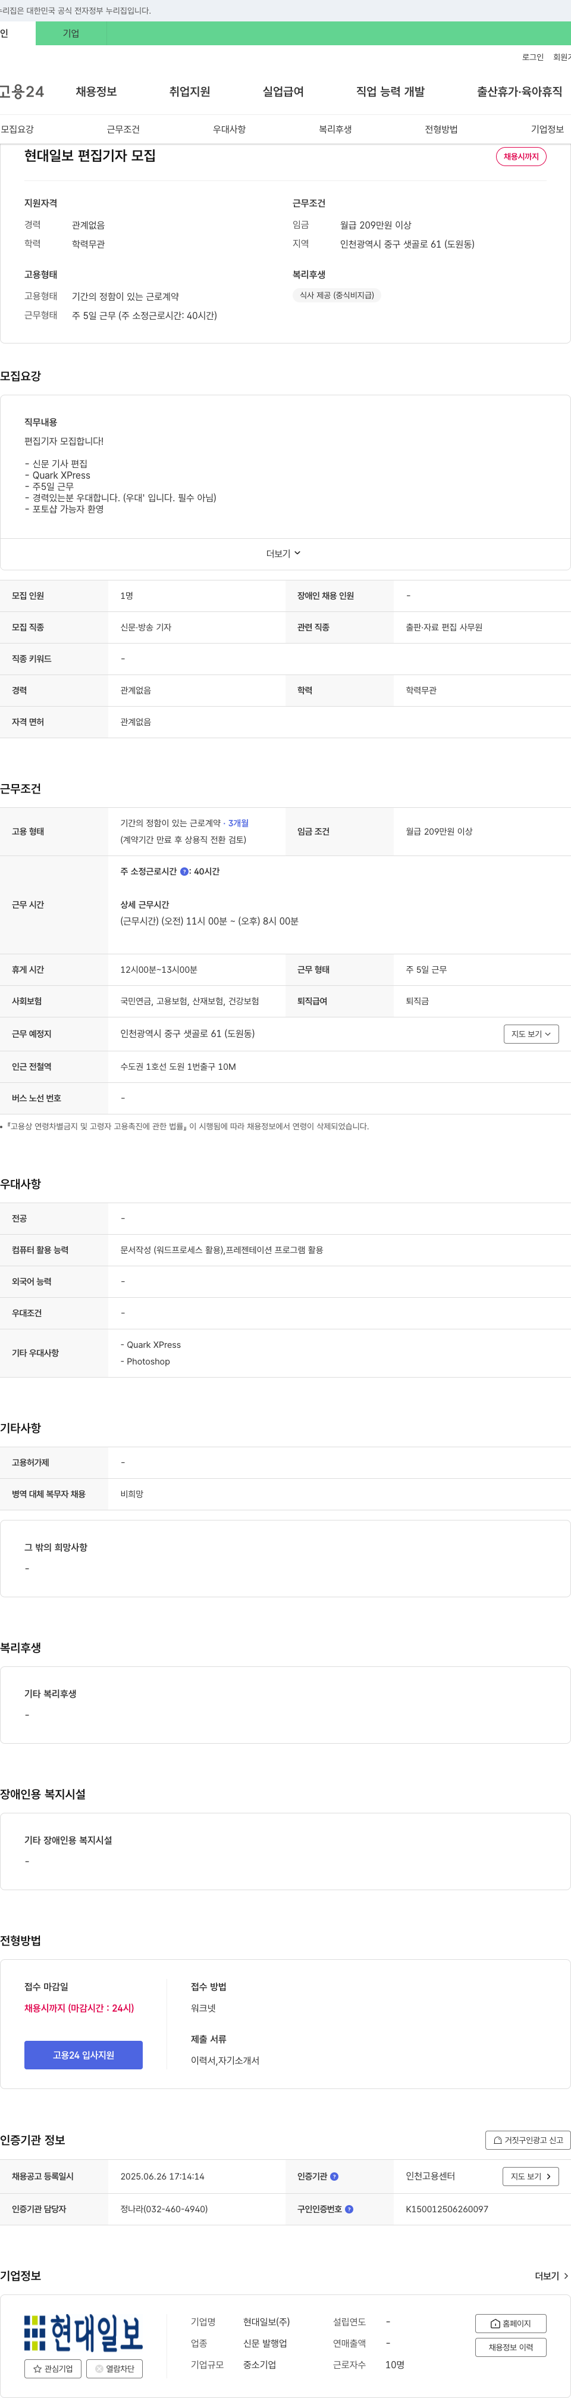This screenshot has height=2398, width=571.
Task: Click the 고용24 입사지원 button
Action: (84, 2056)
